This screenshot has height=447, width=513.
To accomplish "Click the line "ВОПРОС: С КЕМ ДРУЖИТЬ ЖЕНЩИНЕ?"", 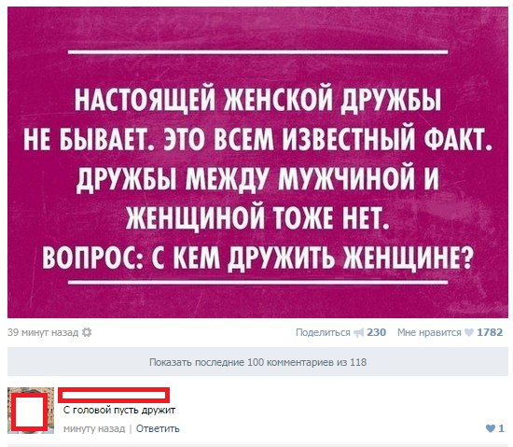I will [x=257, y=257].
